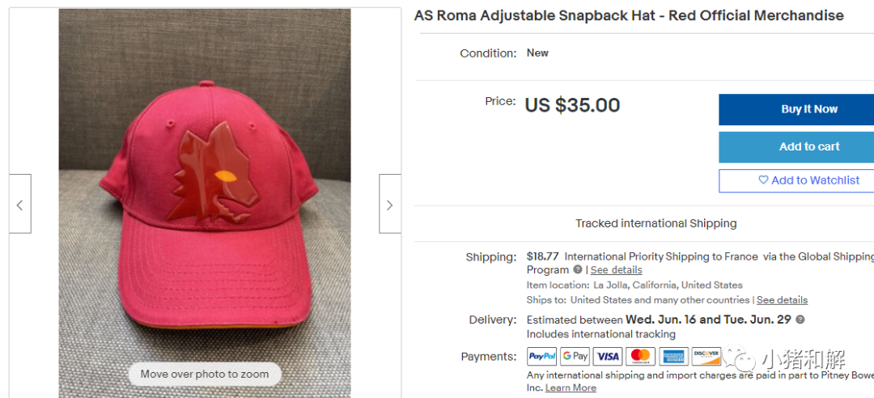Click the Google Pay payment logo
The height and width of the screenshot is (398, 874).
575,356
